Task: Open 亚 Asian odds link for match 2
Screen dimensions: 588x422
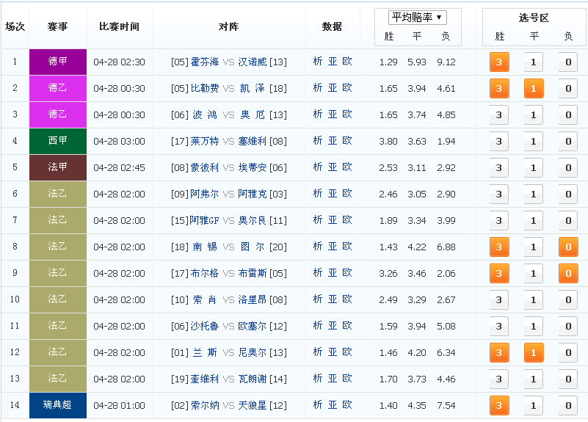Action: [333, 88]
